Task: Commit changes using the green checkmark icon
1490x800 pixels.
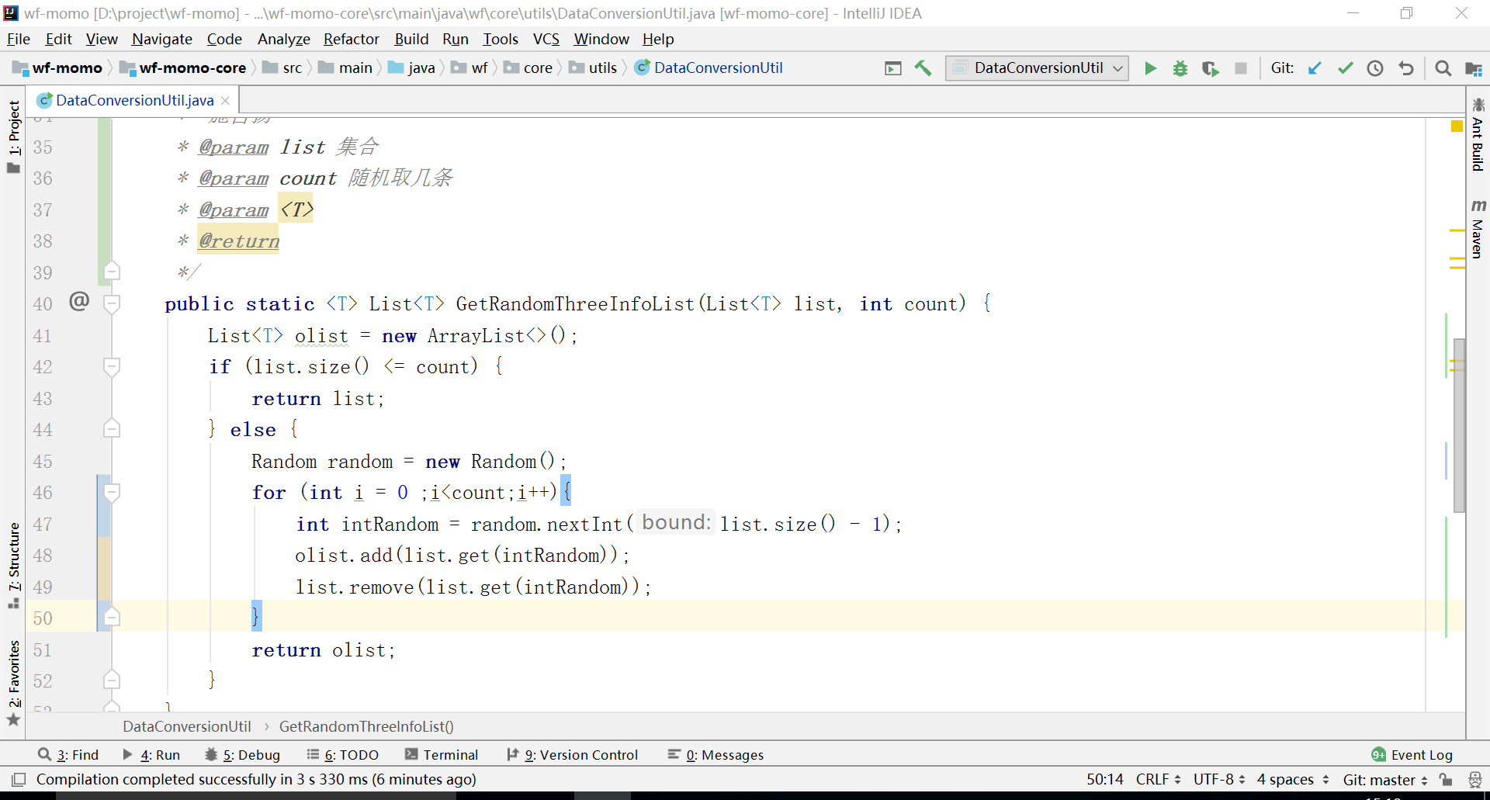Action: click(1345, 68)
